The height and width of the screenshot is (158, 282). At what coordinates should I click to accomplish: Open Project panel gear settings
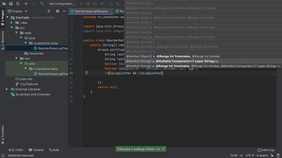pos(57,11)
